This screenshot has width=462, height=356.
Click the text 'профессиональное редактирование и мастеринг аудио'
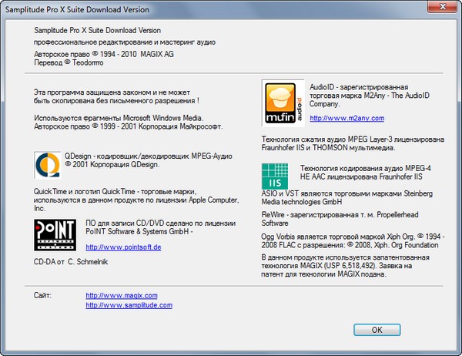pyautogui.click(x=124, y=42)
